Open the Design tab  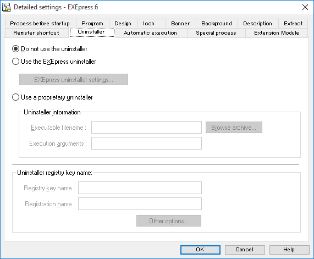click(x=123, y=24)
